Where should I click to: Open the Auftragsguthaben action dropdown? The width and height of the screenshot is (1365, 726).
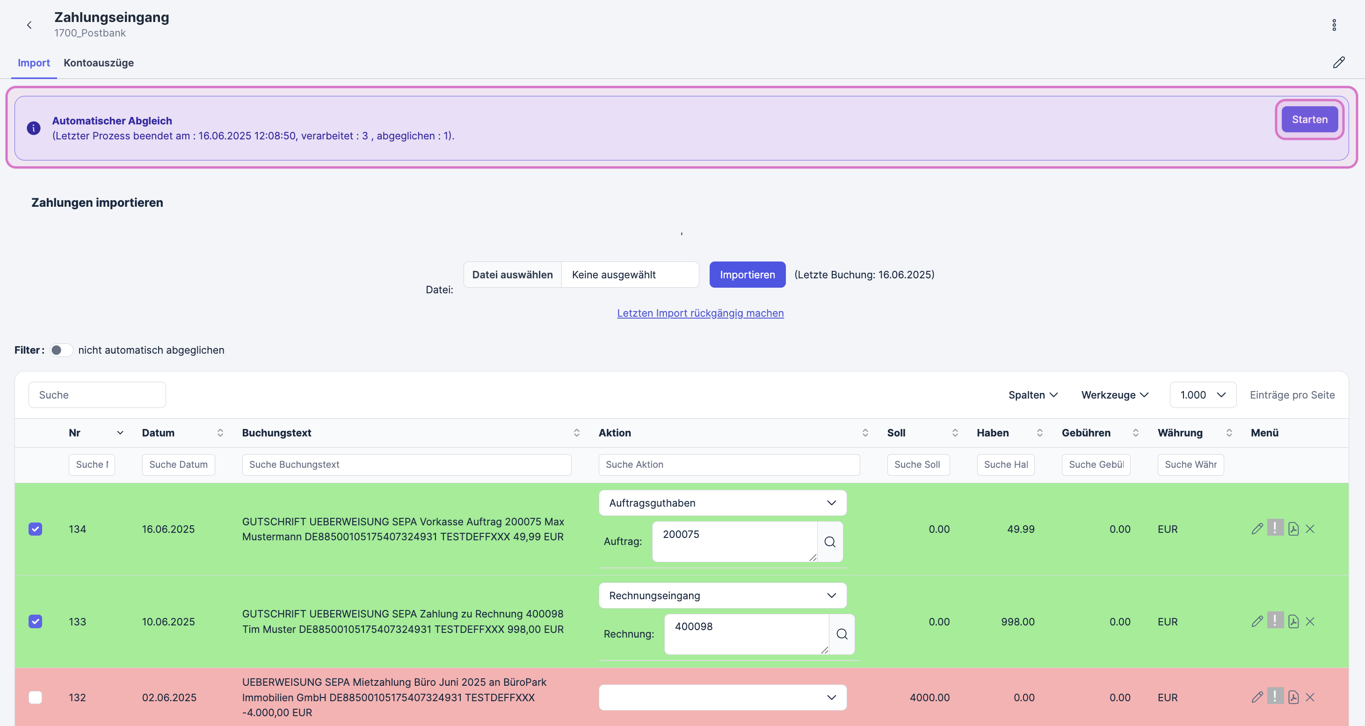click(722, 503)
